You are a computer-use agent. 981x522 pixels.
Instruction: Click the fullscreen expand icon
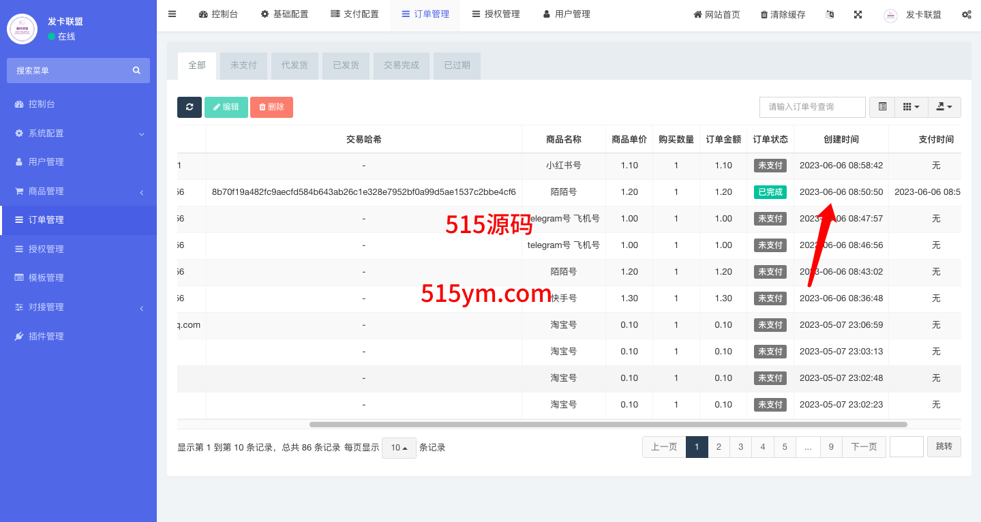[858, 14]
